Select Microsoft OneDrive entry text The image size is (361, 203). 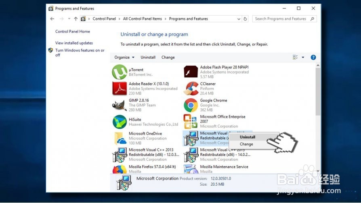coord(145,133)
